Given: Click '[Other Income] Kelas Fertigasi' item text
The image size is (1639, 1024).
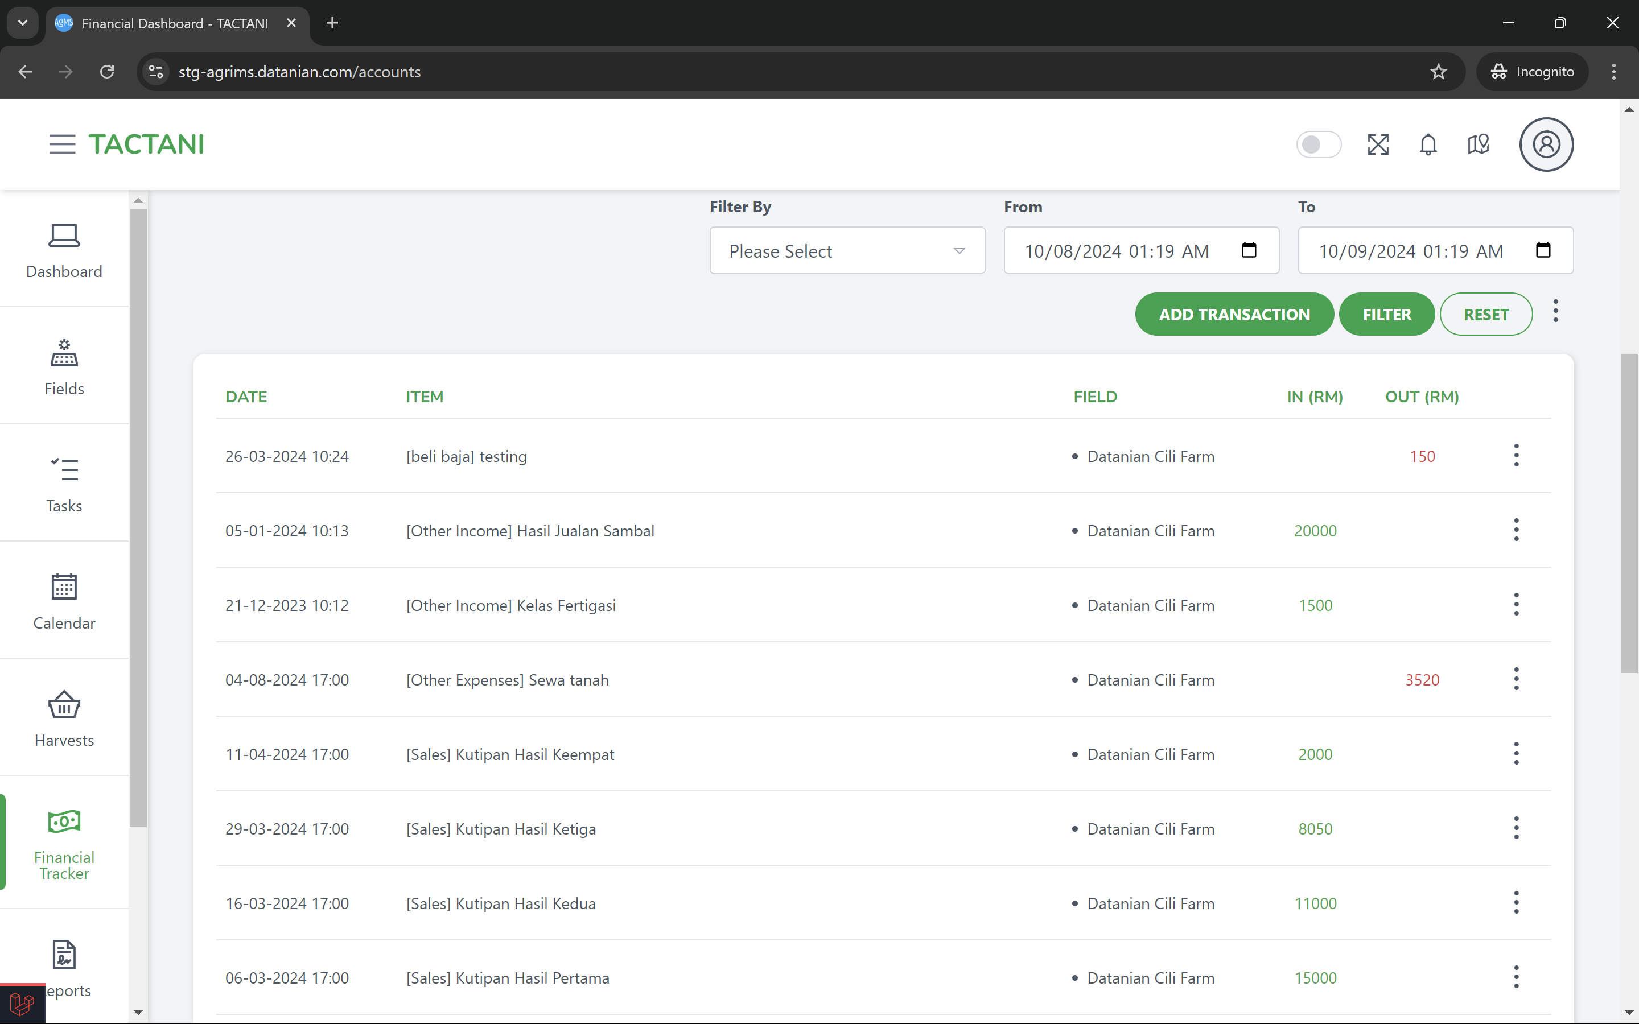Looking at the screenshot, I should tap(510, 605).
